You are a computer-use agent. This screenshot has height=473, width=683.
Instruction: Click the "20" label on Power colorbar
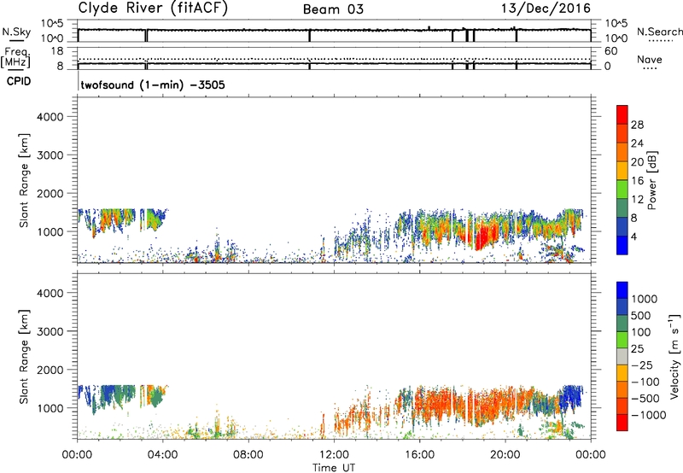click(637, 162)
